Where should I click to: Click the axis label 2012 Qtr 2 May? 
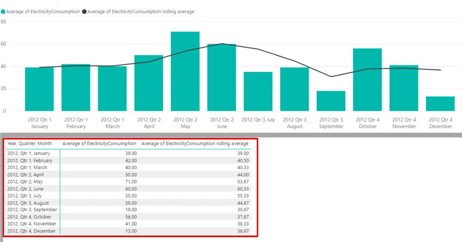[185, 123]
